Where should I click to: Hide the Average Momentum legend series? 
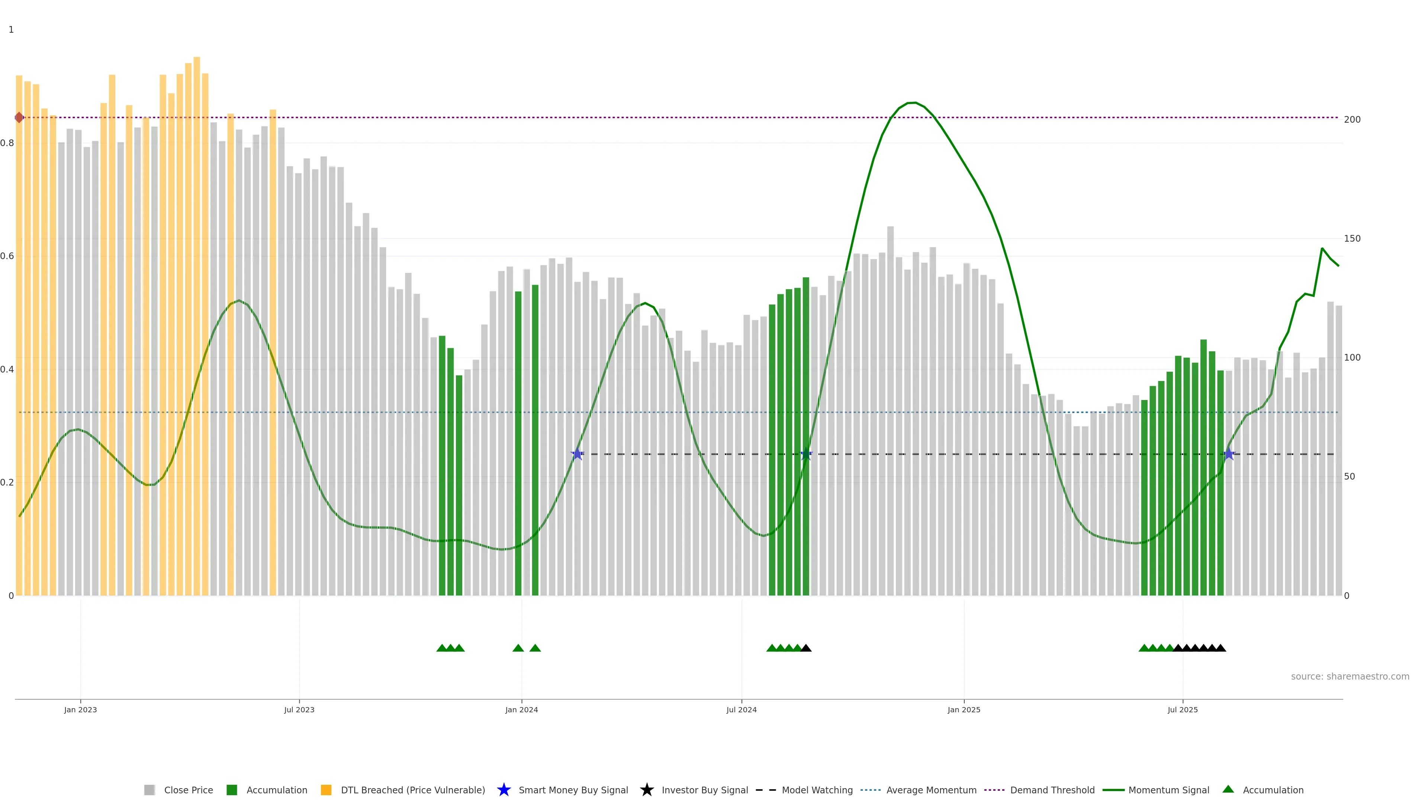pyautogui.click(x=931, y=790)
